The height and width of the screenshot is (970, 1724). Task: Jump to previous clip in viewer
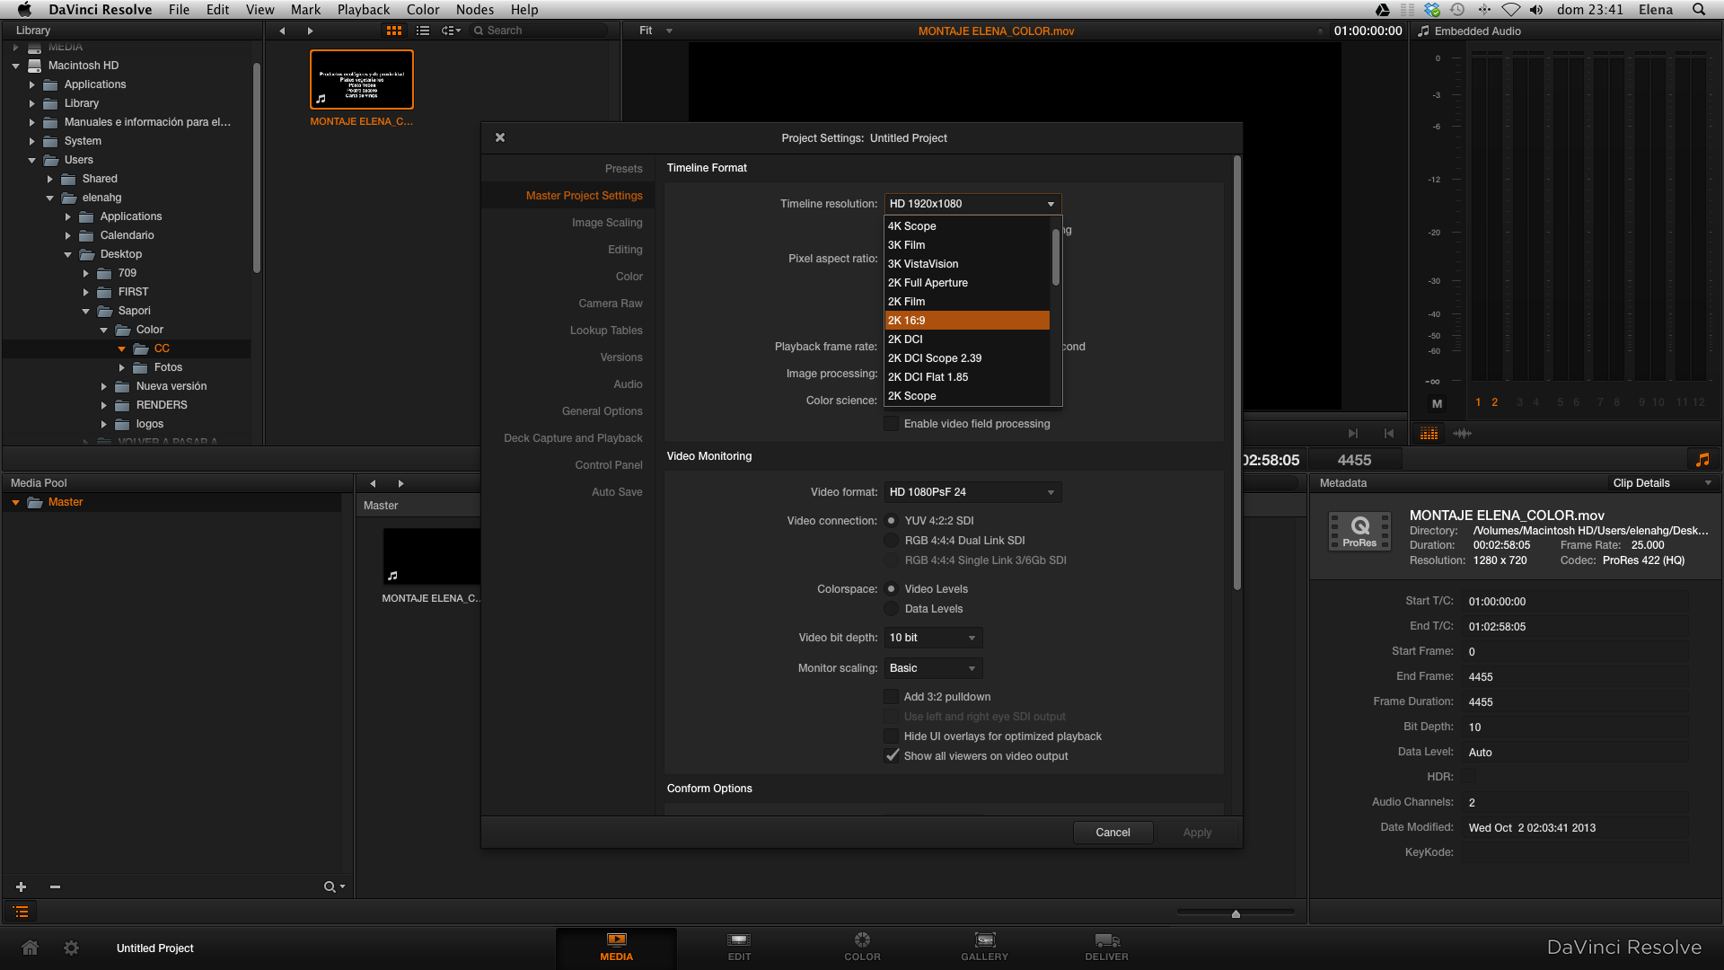[x=1389, y=434]
